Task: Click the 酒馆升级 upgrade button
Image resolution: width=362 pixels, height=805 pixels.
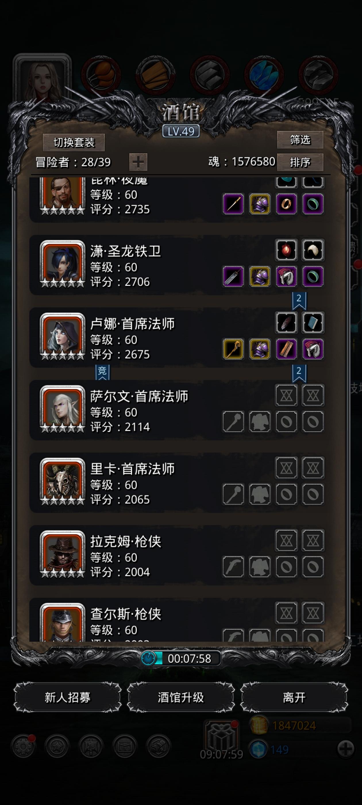Action: click(x=181, y=697)
